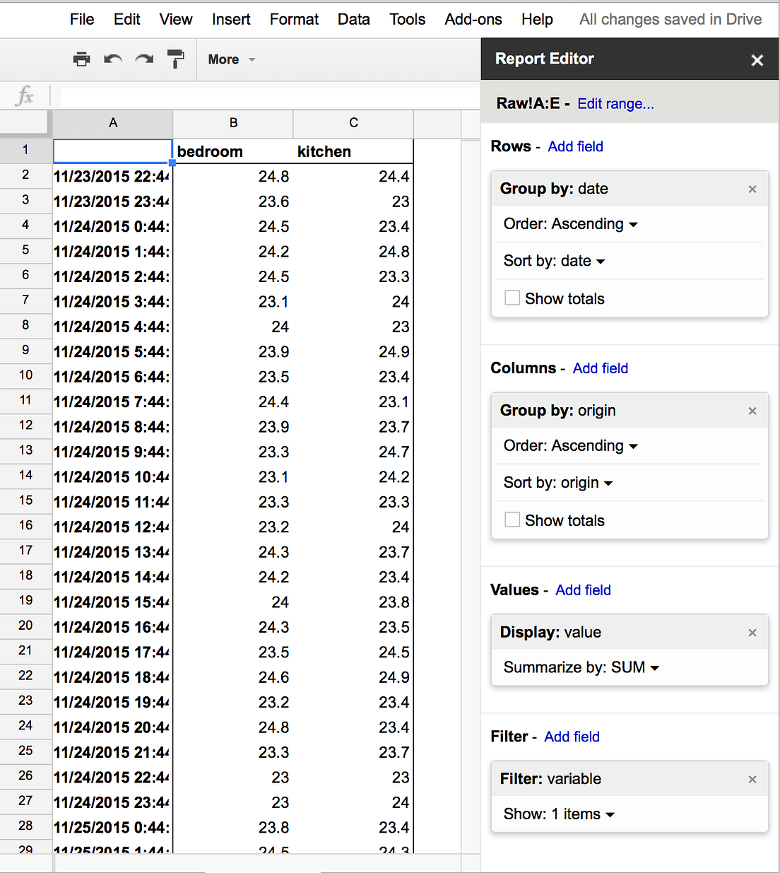Open the Edit menu
This screenshot has width=780, height=873.
(127, 19)
